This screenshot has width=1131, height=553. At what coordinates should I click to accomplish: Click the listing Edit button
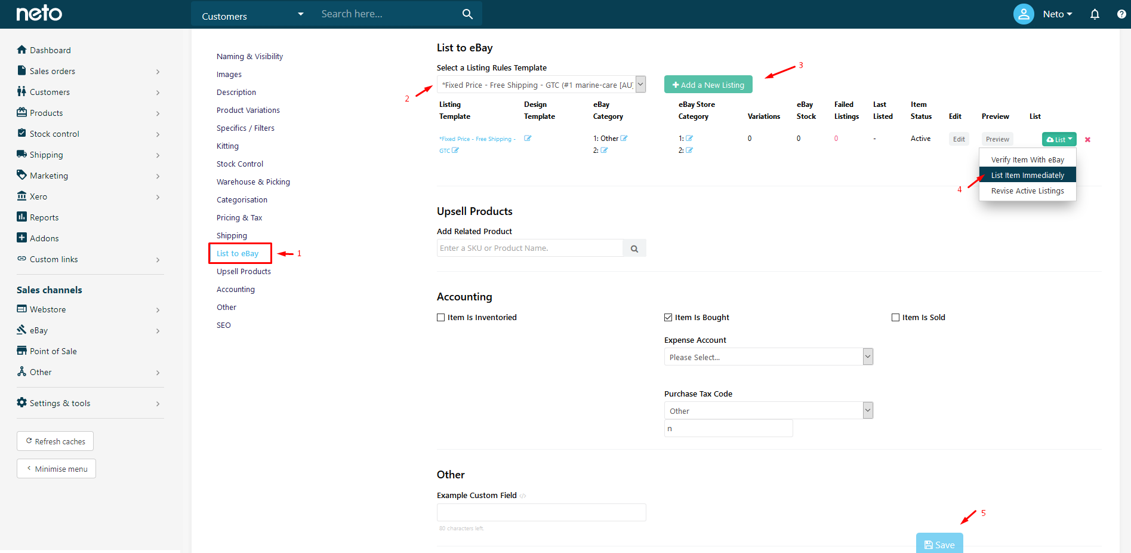(x=959, y=139)
